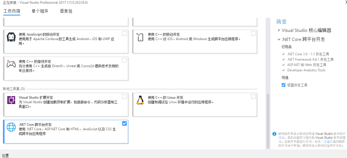Click the 已包含 label

click(x=287, y=47)
